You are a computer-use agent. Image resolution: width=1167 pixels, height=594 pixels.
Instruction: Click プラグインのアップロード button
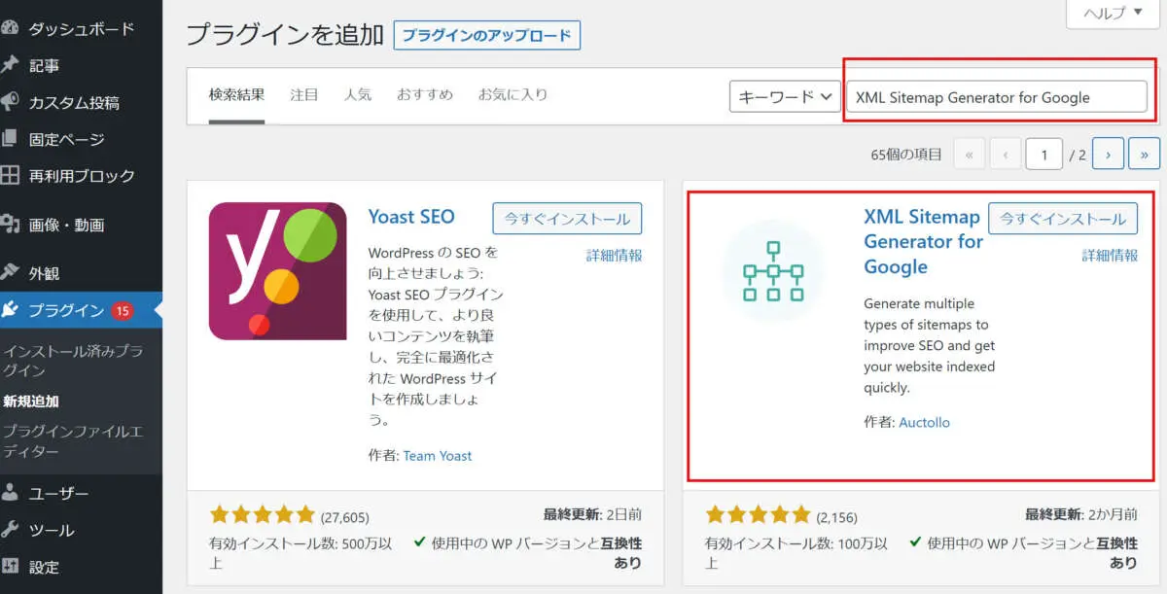(487, 36)
